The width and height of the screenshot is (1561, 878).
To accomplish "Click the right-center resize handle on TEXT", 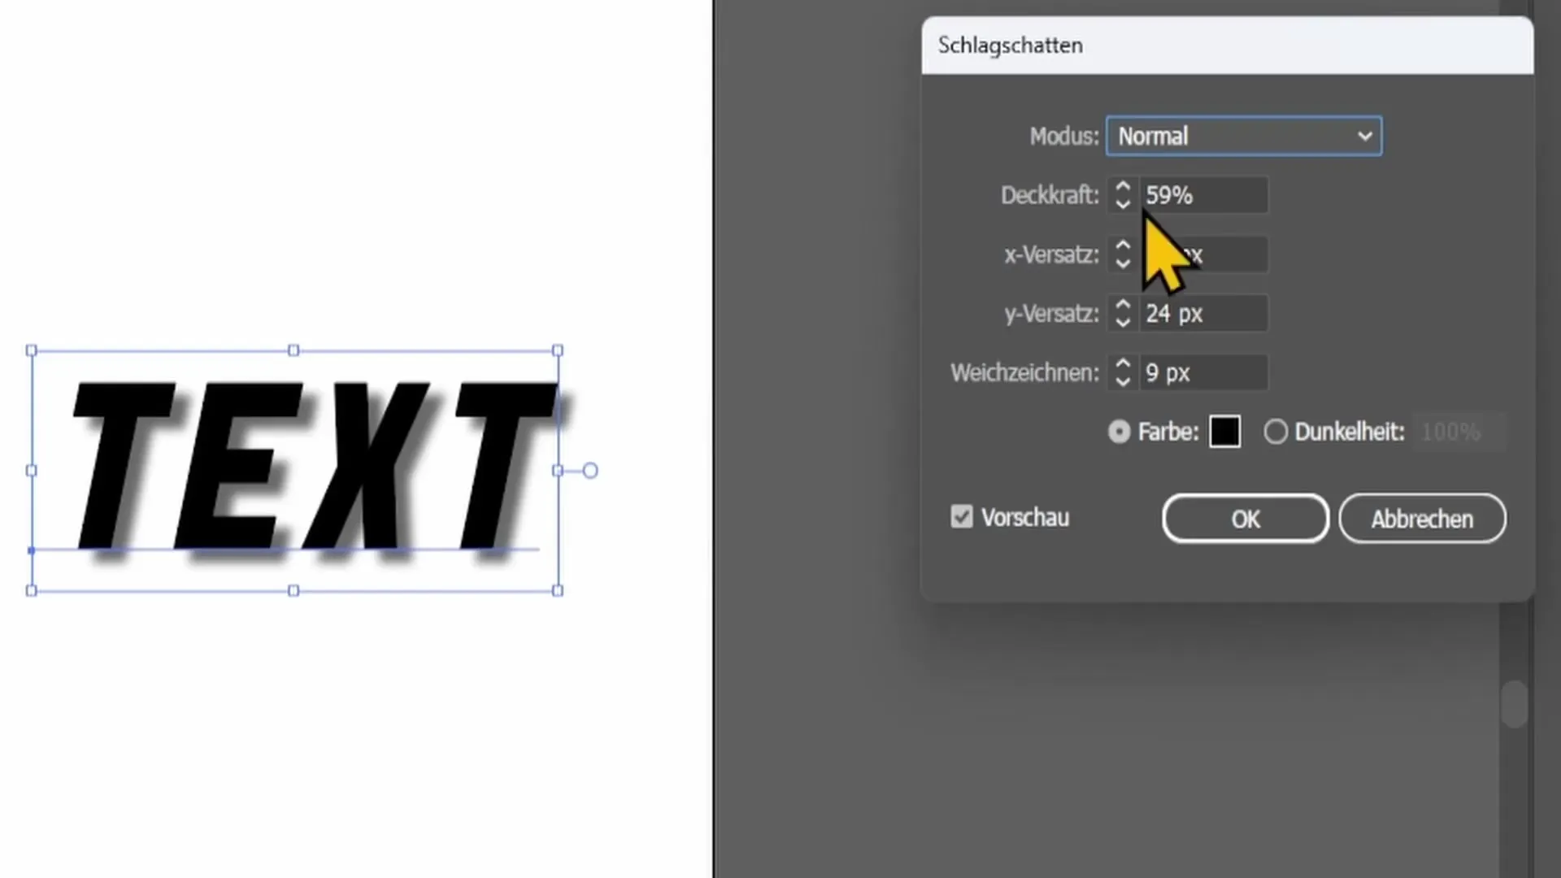I will 558,470.
